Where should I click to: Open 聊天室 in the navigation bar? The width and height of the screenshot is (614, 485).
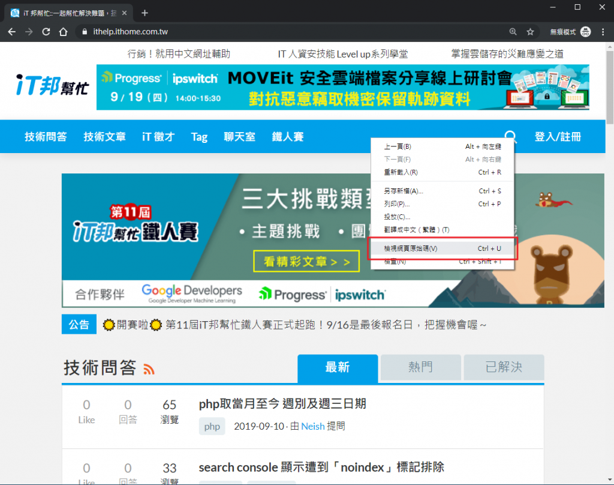click(240, 136)
